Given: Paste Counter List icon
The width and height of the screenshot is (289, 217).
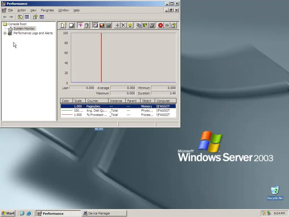Looking at the screenshot, I should [x=145, y=25].
